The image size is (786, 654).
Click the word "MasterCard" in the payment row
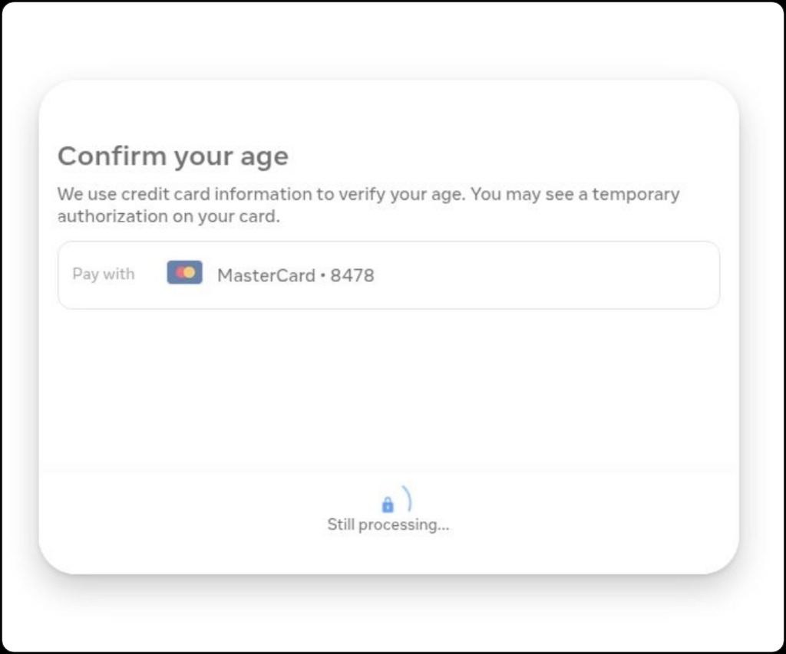[x=266, y=275]
